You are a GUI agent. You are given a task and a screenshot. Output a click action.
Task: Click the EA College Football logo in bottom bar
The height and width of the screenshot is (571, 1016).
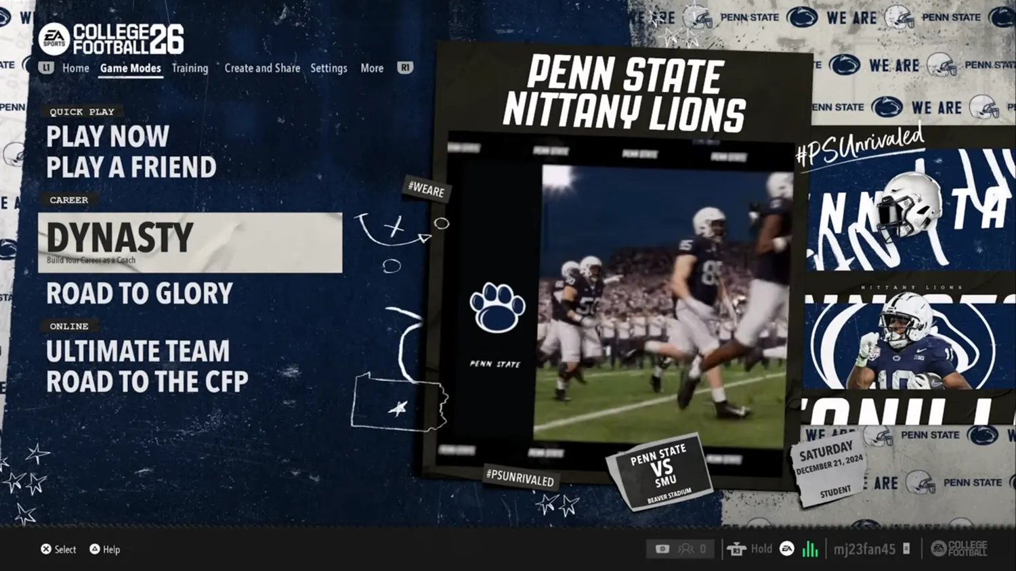[959, 549]
